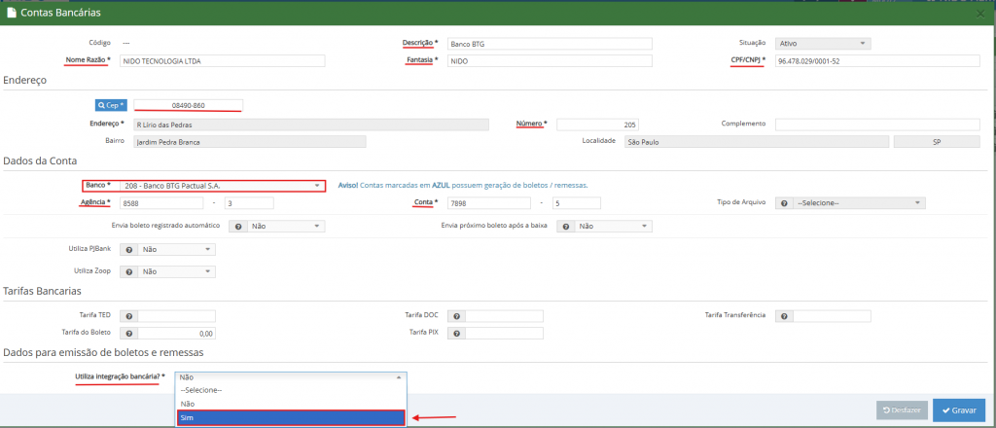The width and height of the screenshot is (996, 428).
Task: Open the Banco dropdown with Banco BTG Pactual
Action: click(x=223, y=186)
